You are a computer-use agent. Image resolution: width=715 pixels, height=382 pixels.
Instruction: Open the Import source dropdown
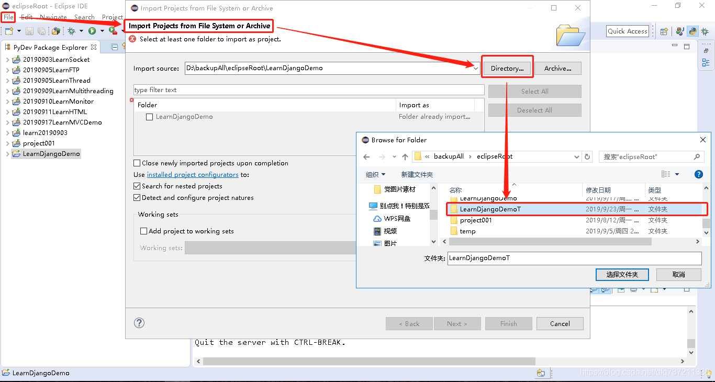click(x=475, y=68)
